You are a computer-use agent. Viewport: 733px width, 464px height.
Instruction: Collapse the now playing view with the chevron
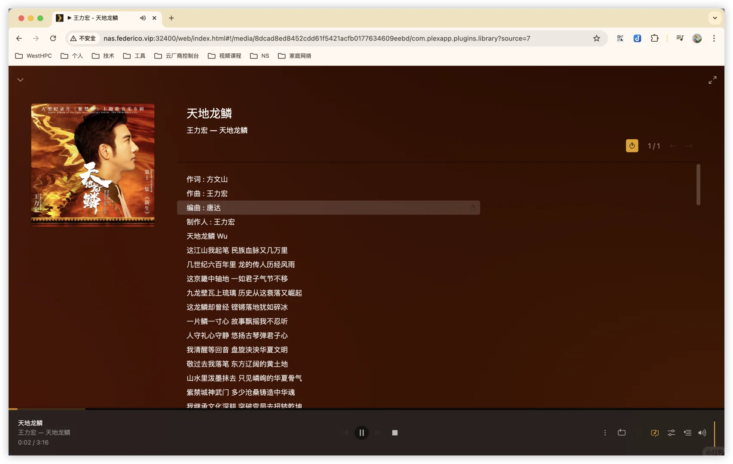[x=20, y=79]
